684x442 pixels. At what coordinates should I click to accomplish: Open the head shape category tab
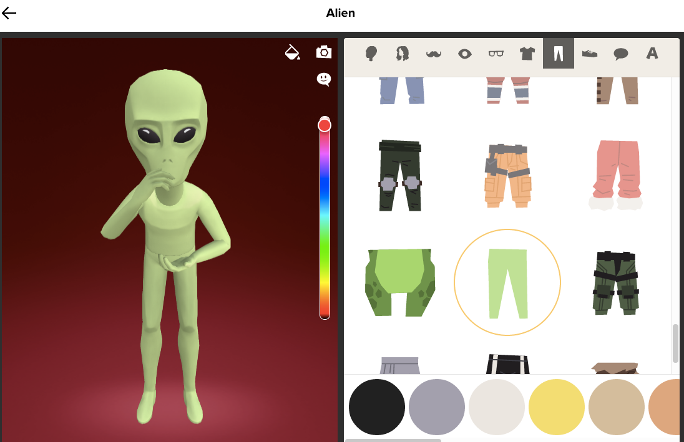coord(371,54)
